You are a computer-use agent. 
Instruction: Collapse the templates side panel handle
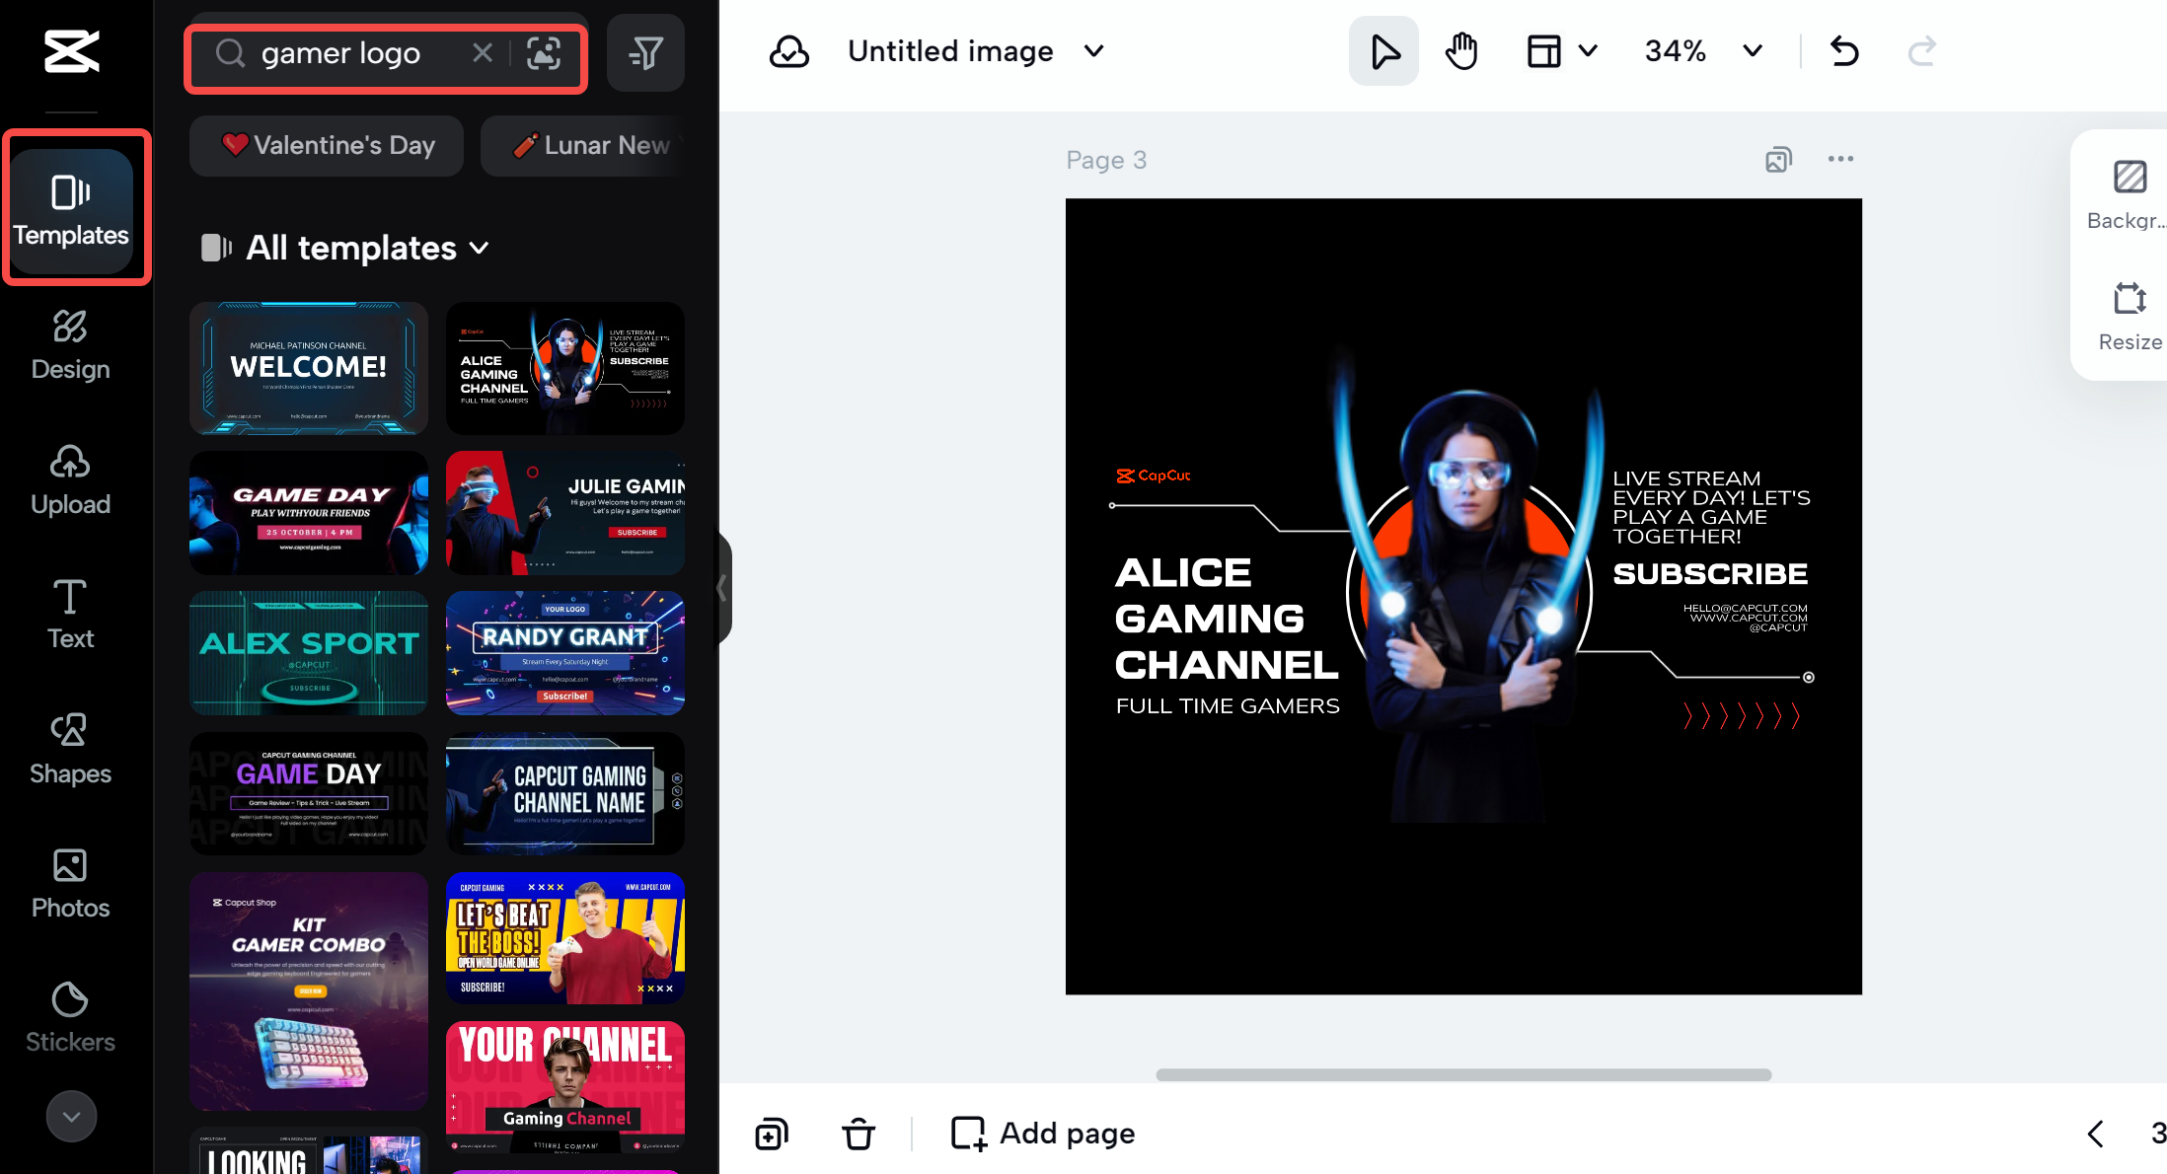point(723,588)
